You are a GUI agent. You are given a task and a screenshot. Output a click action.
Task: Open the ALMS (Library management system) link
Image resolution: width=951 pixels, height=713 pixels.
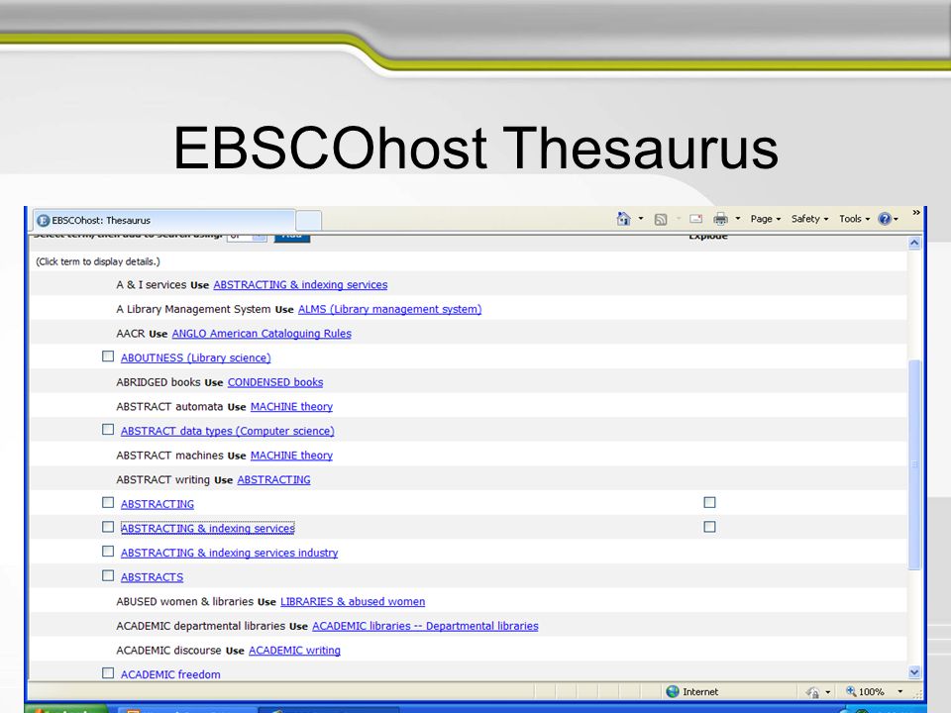click(389, 309)
